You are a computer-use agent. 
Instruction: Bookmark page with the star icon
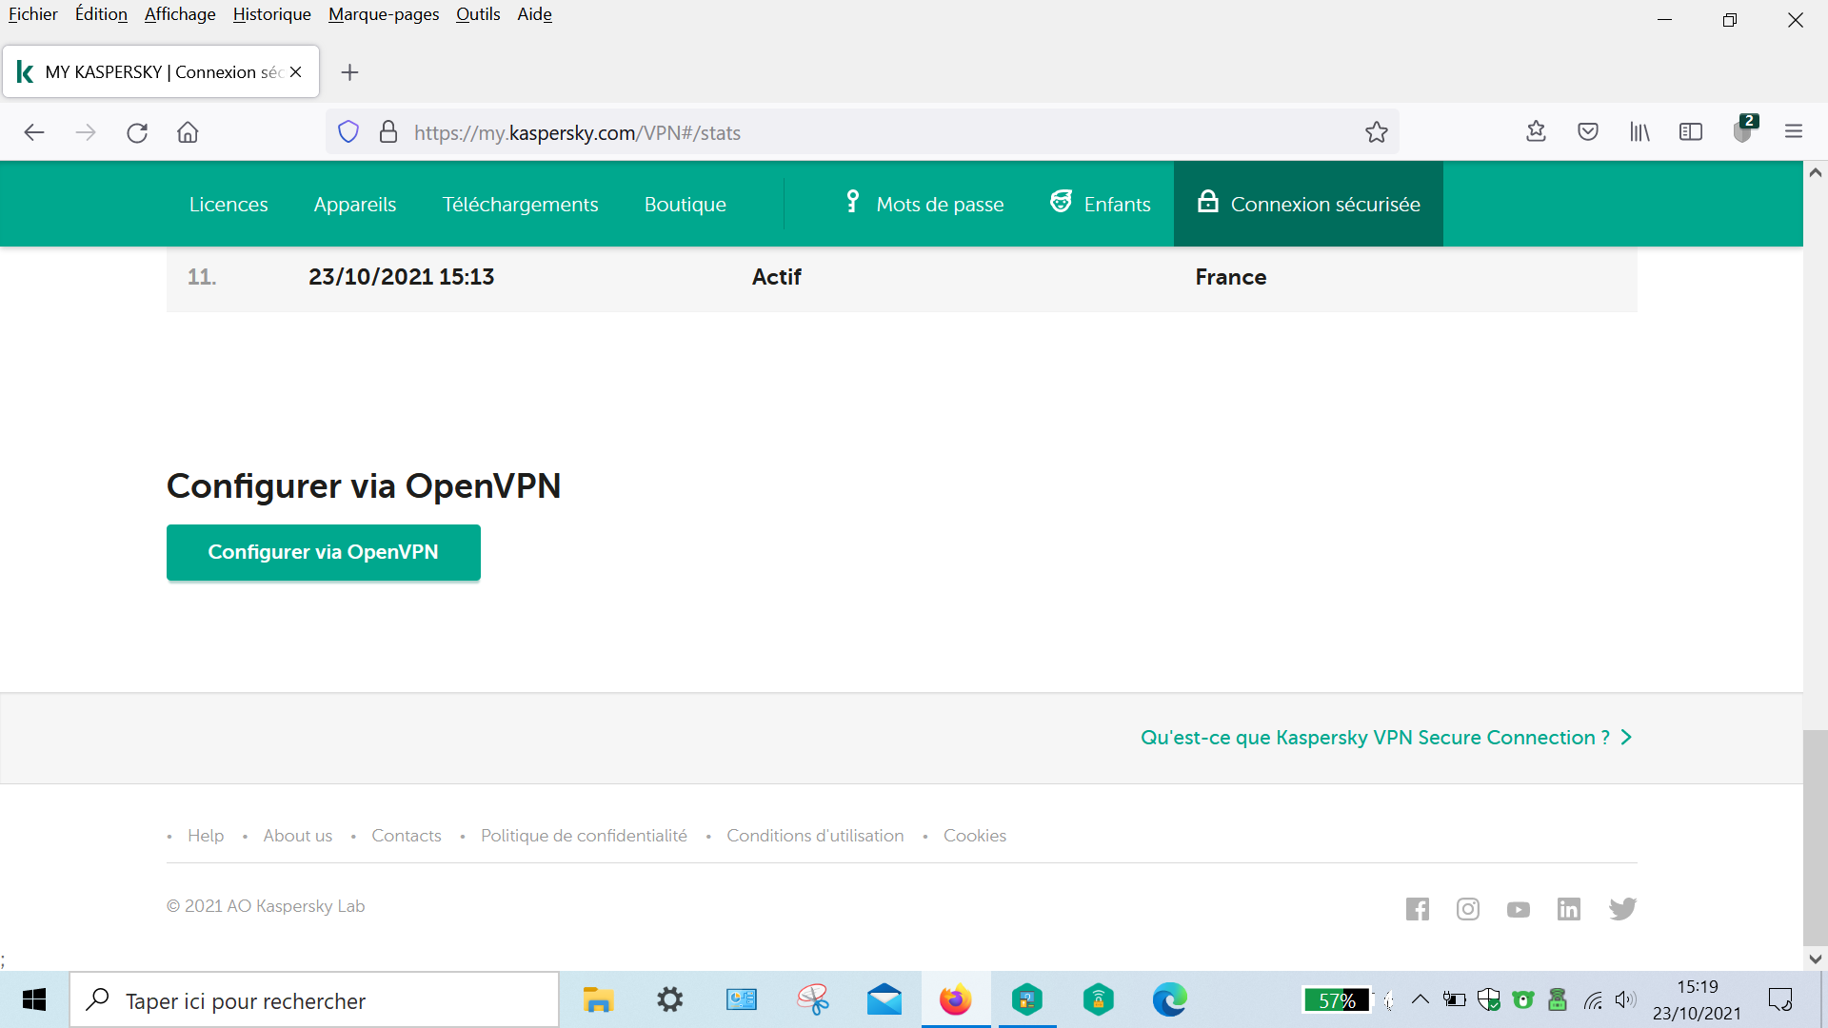tap(1376, 132)
